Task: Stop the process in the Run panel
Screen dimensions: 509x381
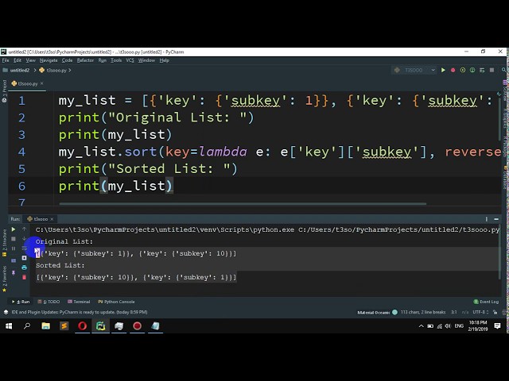Action: [x=14, y=239]
